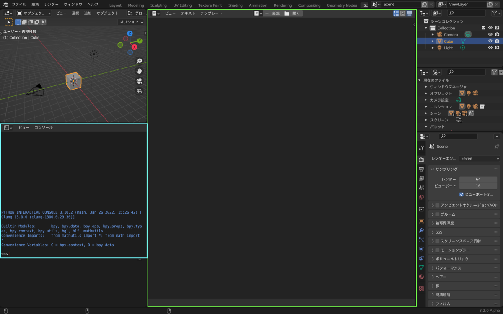Toggle camera view gizmo in viewport

pos(139,81)
